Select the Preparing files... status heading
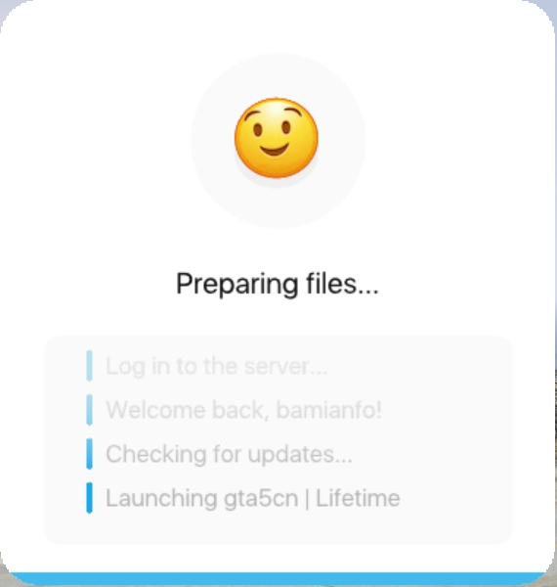 [x=277, y=284]
